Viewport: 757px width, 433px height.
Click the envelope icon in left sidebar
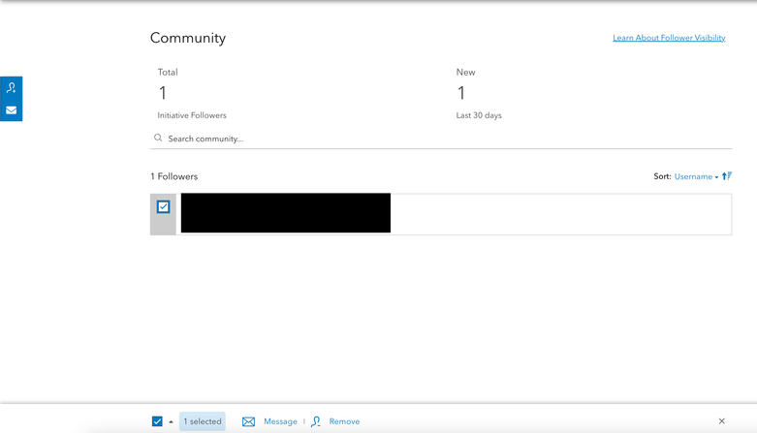pos(11,110)
